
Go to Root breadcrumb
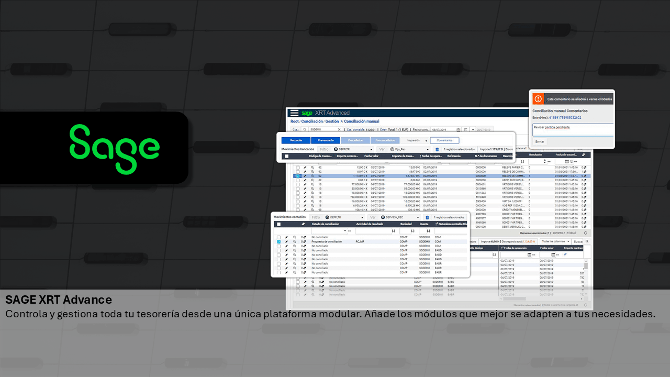tap(295, 121)
